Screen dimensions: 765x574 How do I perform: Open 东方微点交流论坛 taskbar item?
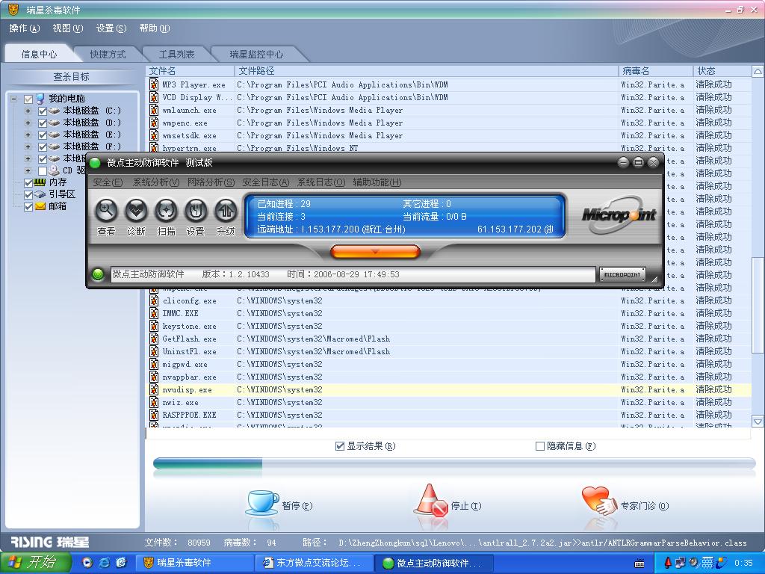[314, 563]
